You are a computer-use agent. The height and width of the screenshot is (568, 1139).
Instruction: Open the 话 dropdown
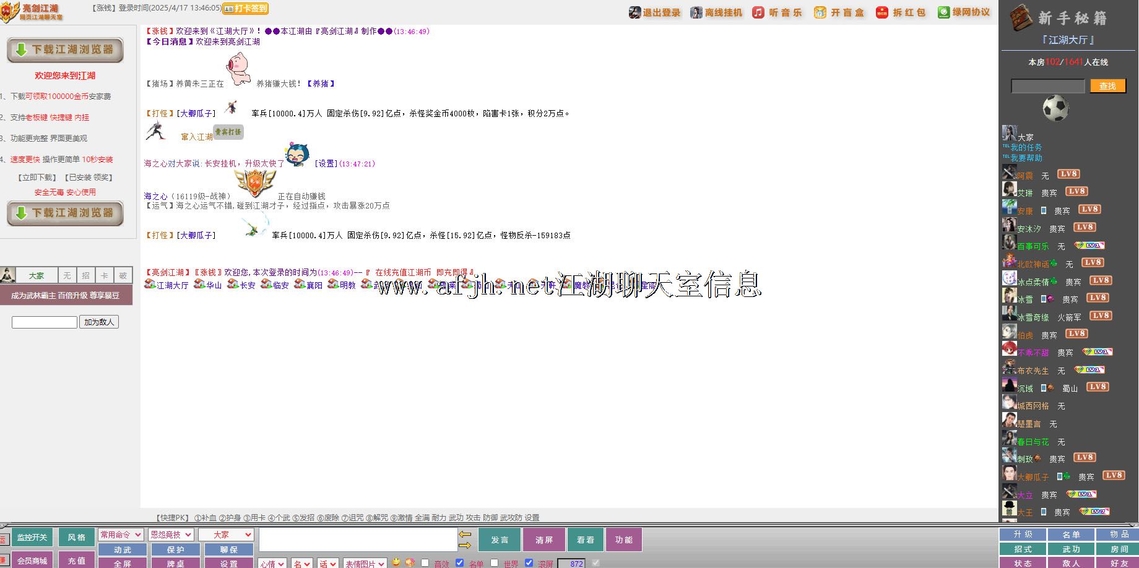click(x=328, y=564)
